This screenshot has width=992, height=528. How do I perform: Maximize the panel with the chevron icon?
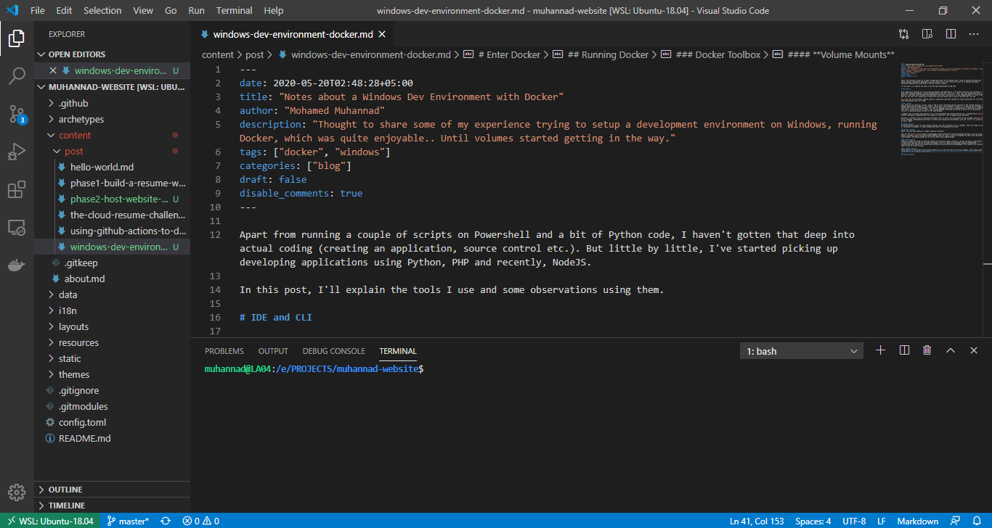point(951,350)
